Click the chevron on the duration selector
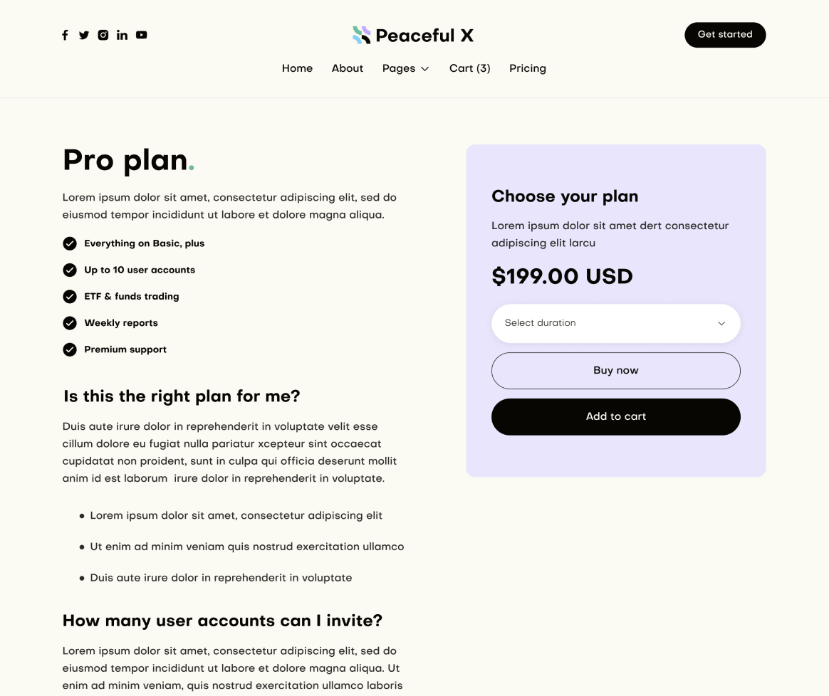 [x=721, y=323]
